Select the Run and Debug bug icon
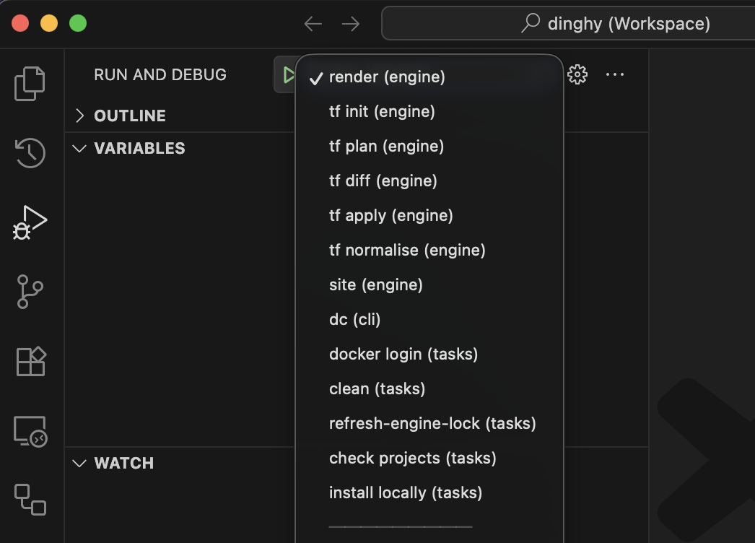755x543 pixels. click(30, 222)
